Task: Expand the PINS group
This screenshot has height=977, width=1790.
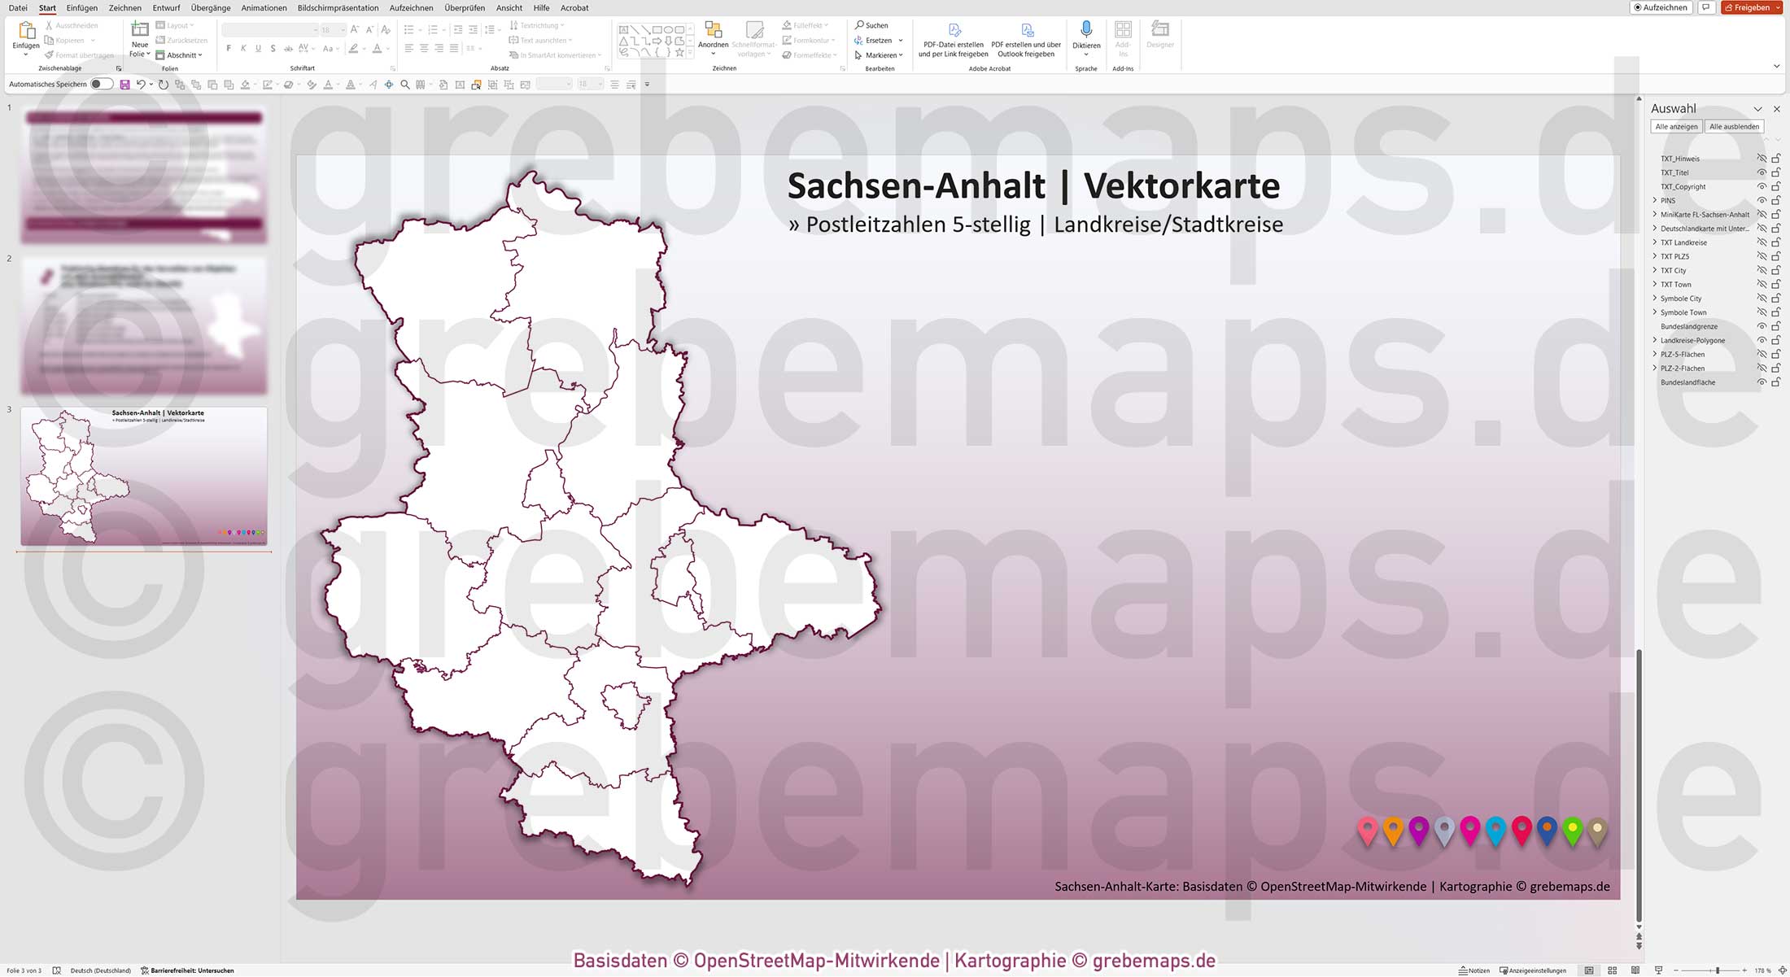Action: point(1654,200)
